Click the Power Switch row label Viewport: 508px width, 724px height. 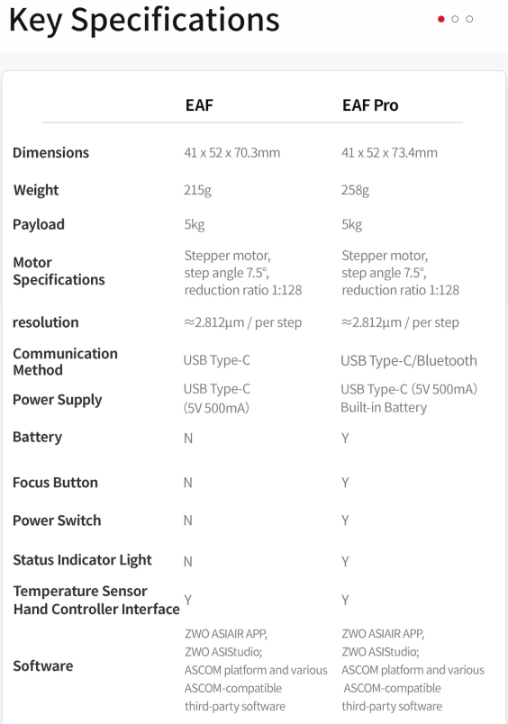pos(57,520)
